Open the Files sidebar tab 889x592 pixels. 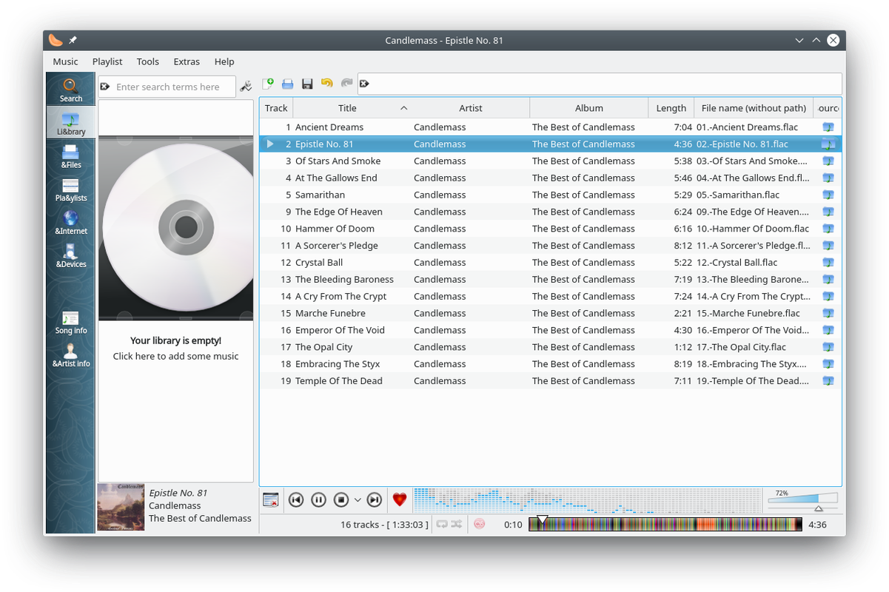[71, 156]
